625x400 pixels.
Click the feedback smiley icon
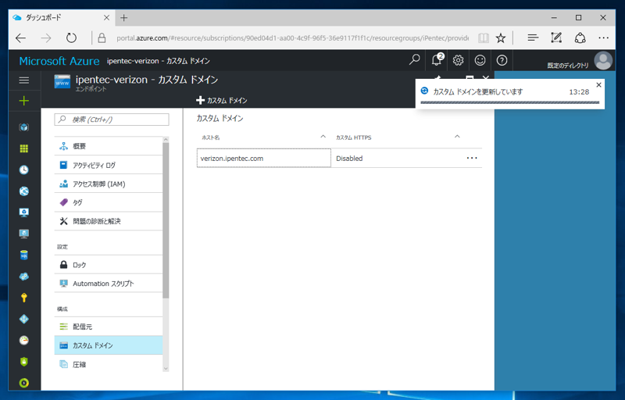click(x=480, y=60)
